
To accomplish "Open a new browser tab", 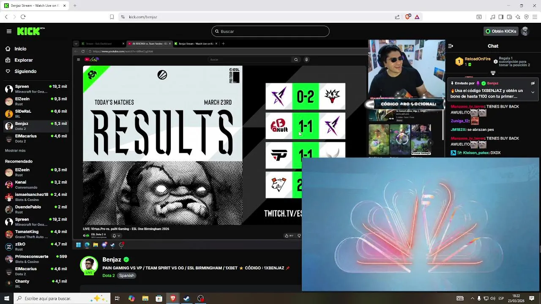I will 75,5.
